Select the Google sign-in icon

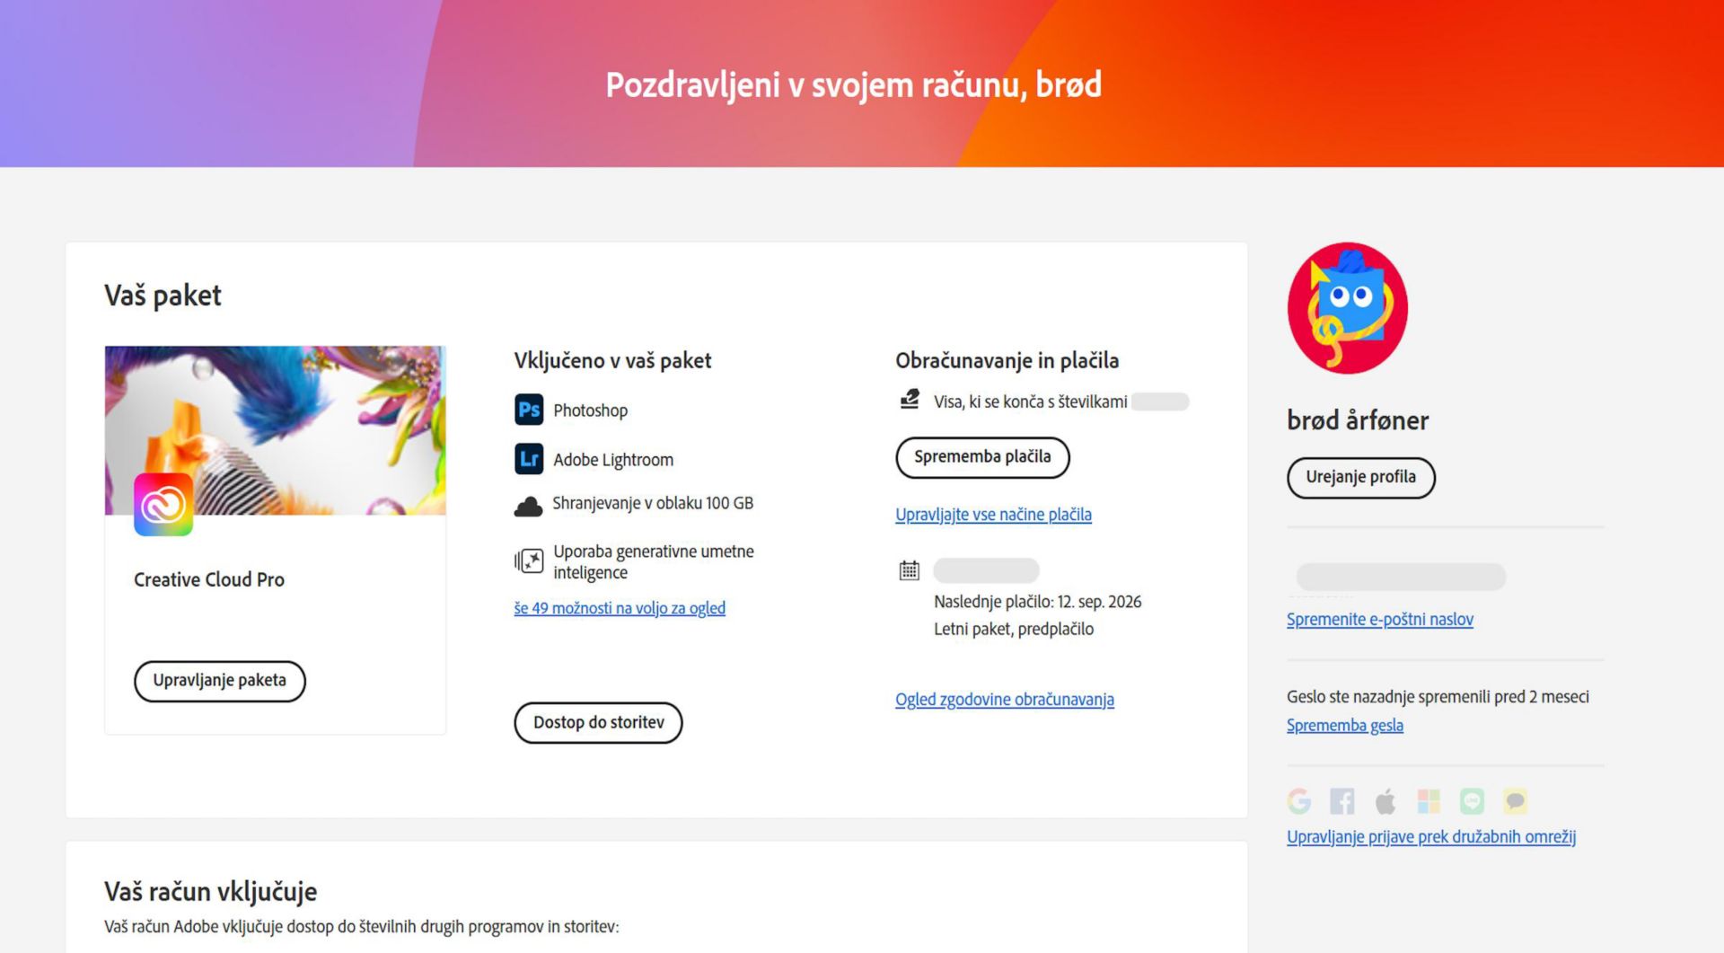[x=1298, y=800]
